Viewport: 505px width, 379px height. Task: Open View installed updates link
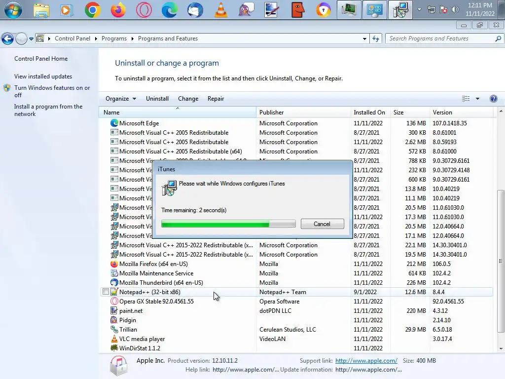pyautogui.click(x=43, y=76)
